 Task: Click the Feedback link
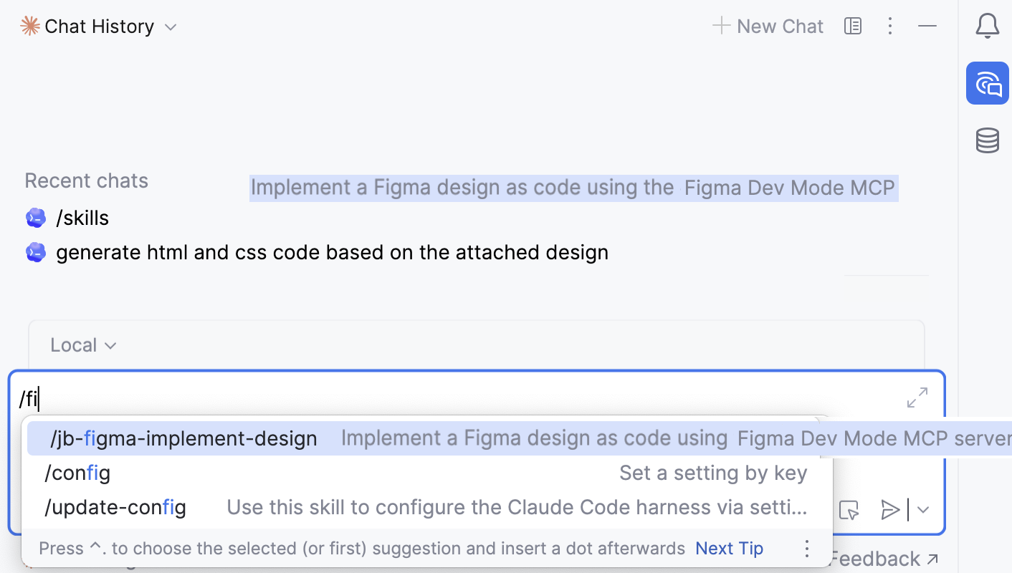click(884, 559)
